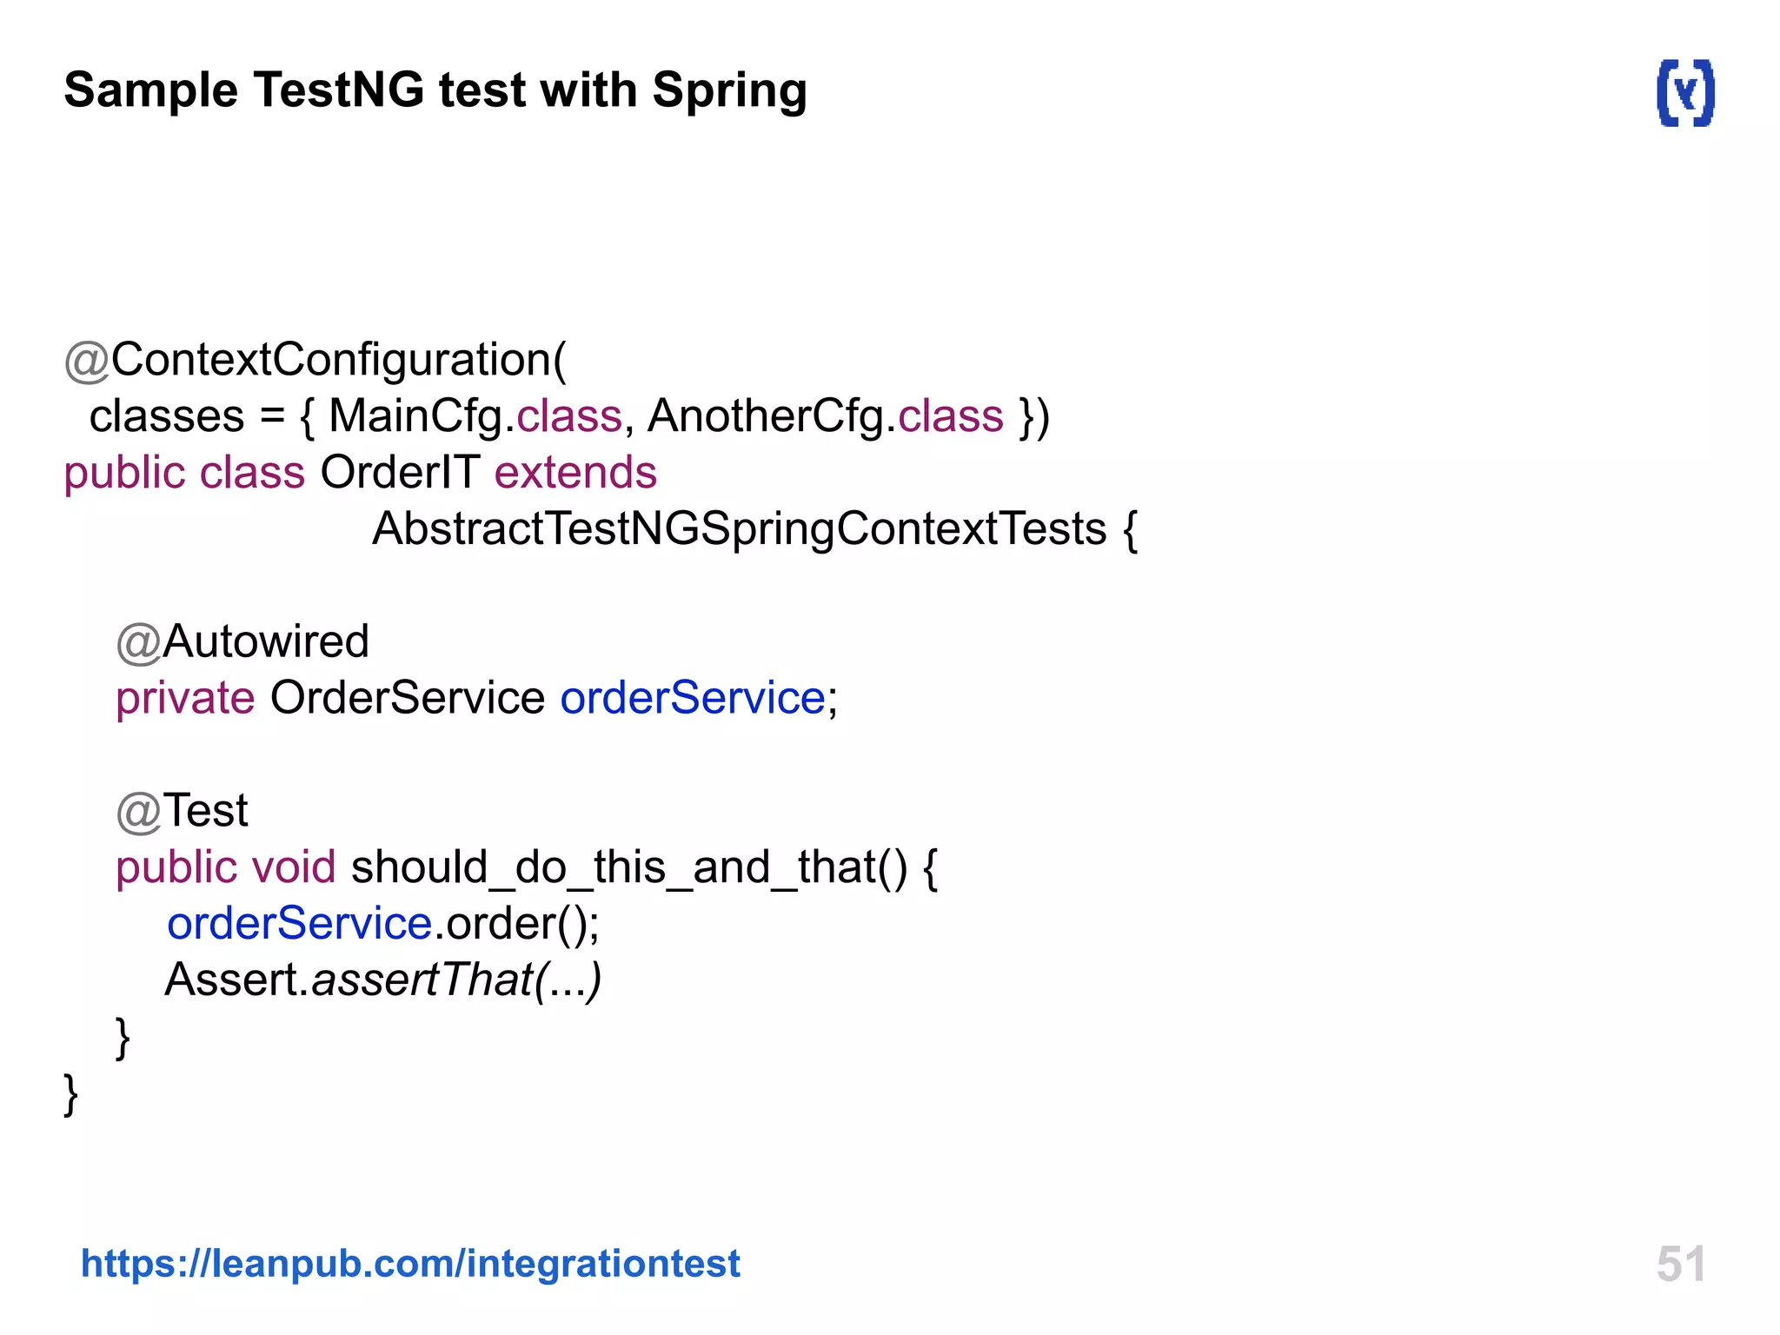
Task: Click the slide title 'Sample TestNG test with Spring'
Action: coord(435,90)
